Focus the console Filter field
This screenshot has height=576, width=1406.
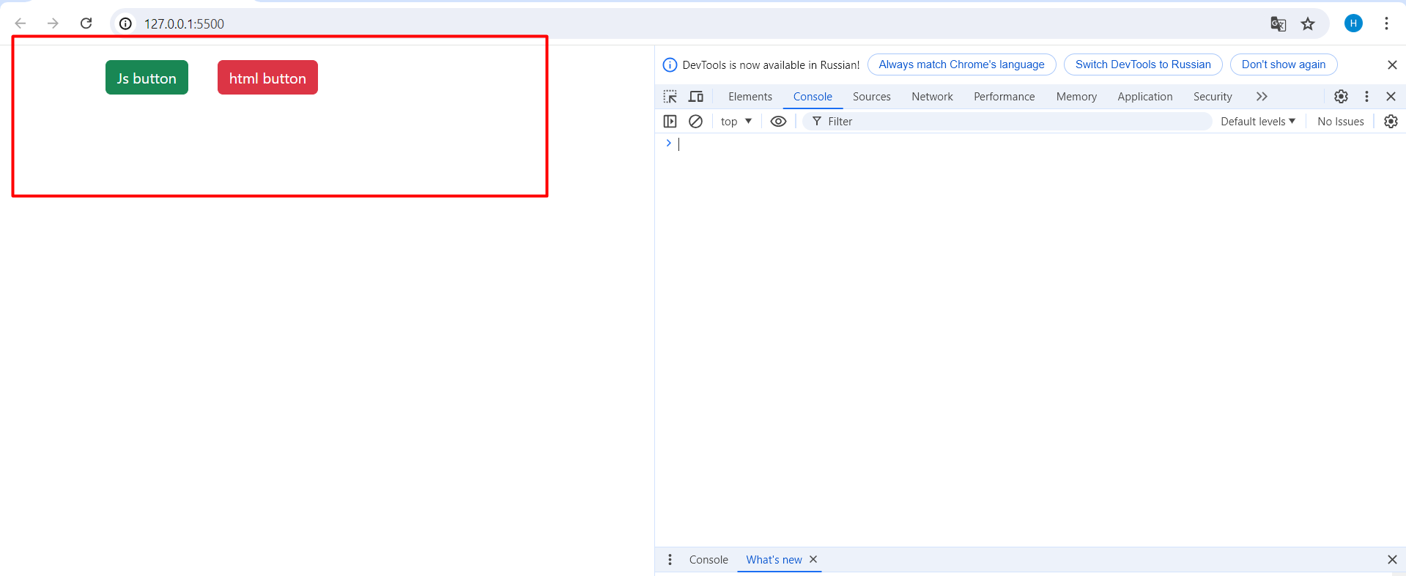1007,122
